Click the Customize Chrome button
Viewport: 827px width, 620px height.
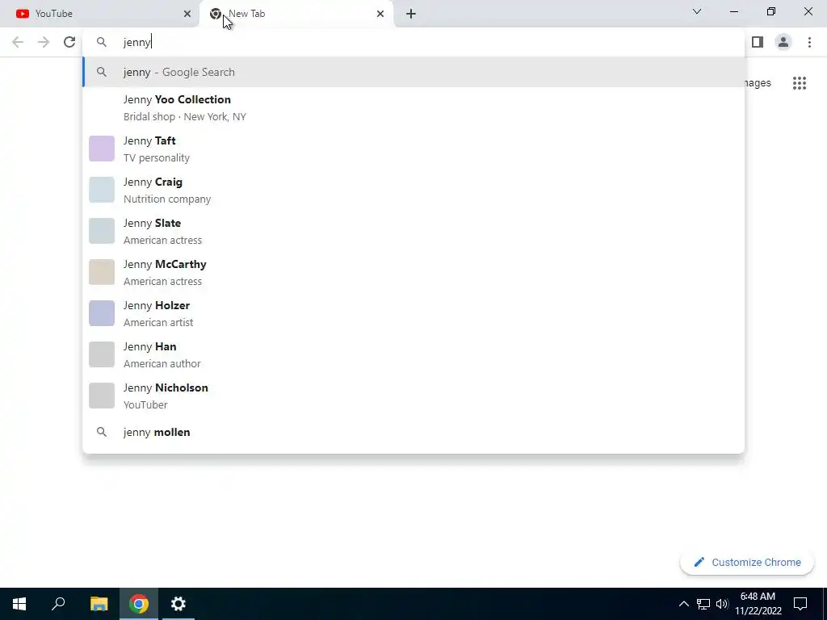[x=747, y=563]
